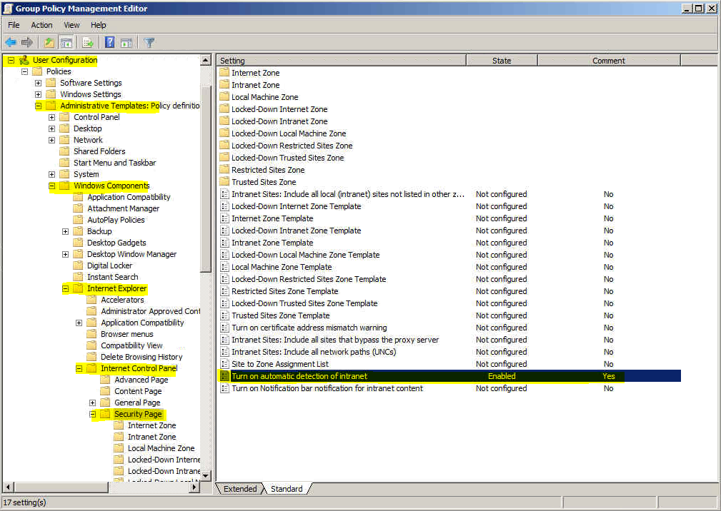The width and height of the screenshot is (721, 511).
Task: Select the Attachment Manager tree item
Action: click(123, 208)
